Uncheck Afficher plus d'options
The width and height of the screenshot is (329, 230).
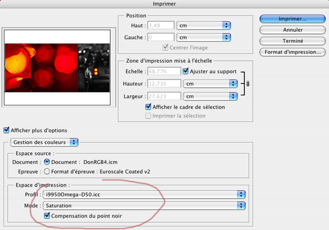[x=6, y=130]
